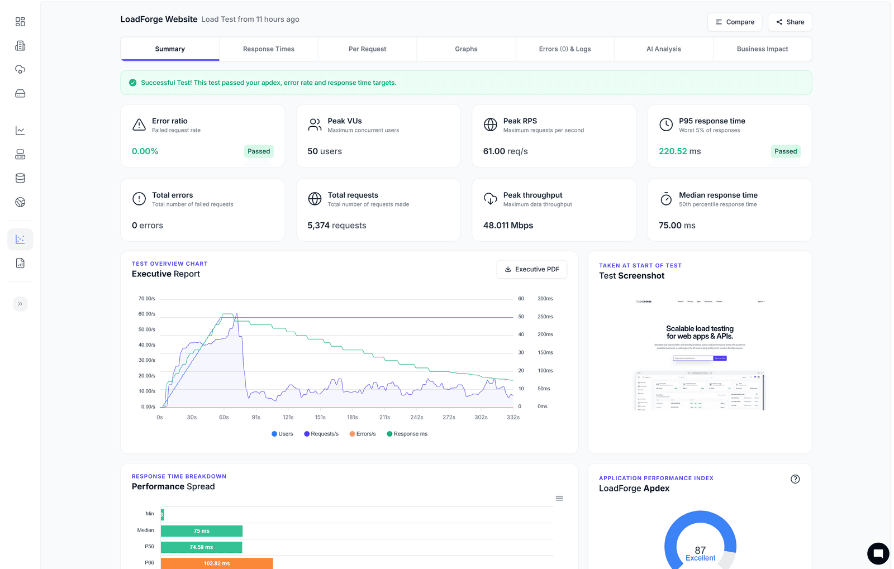Switch to the Response Times tab

(x=268, y=49)
